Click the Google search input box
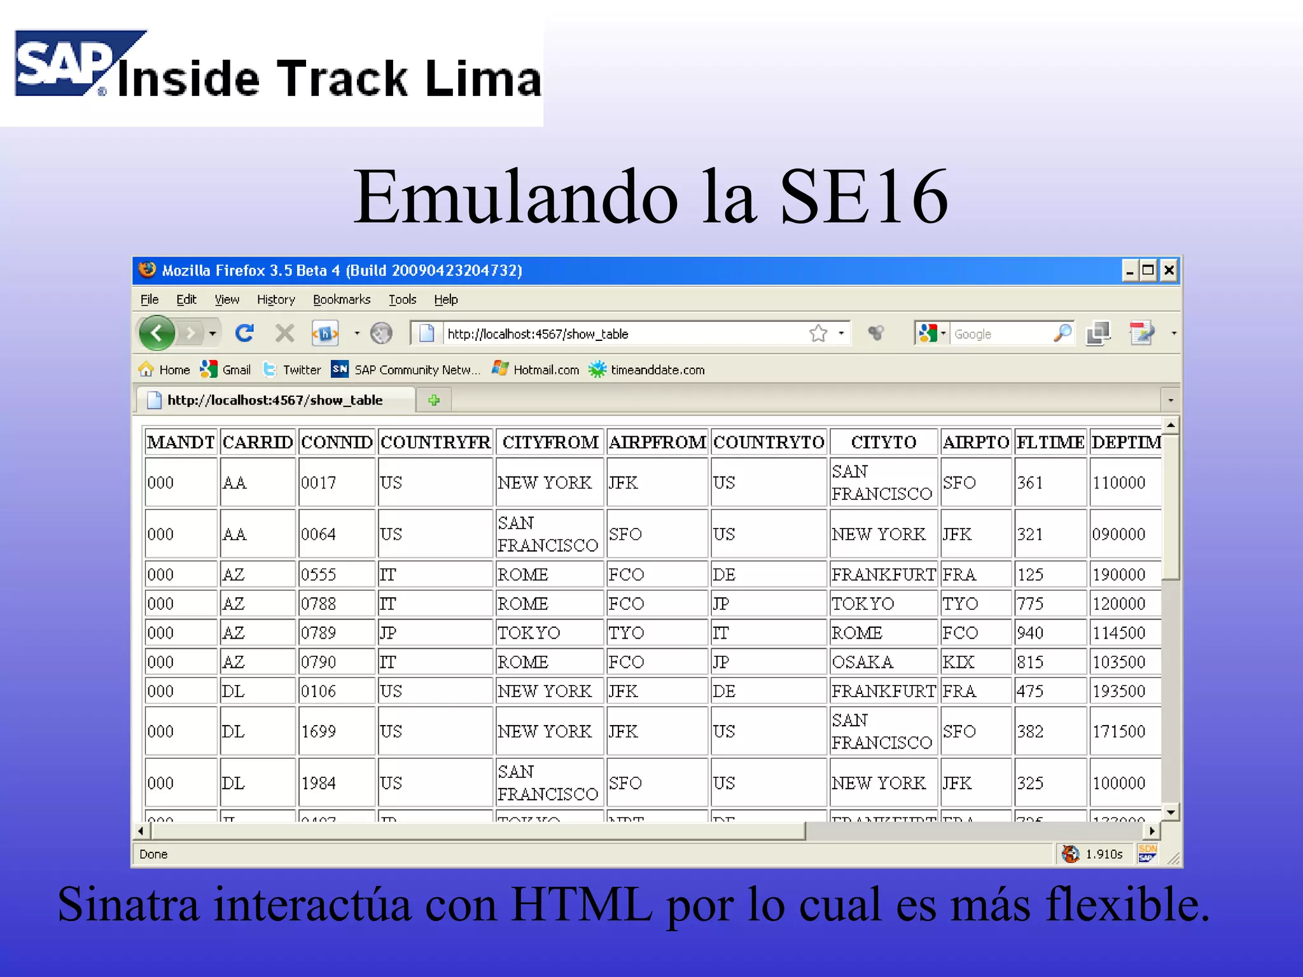Image resolution: width=1303 pixels, height=977 pixels. click(1000, 333)
